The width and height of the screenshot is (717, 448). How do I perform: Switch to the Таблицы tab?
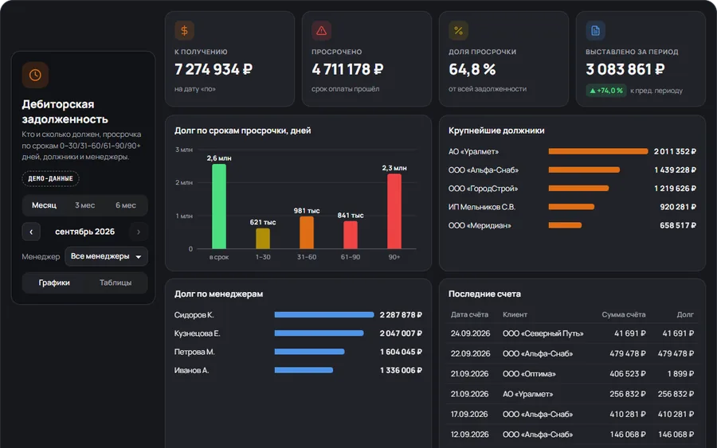(116, 282)
